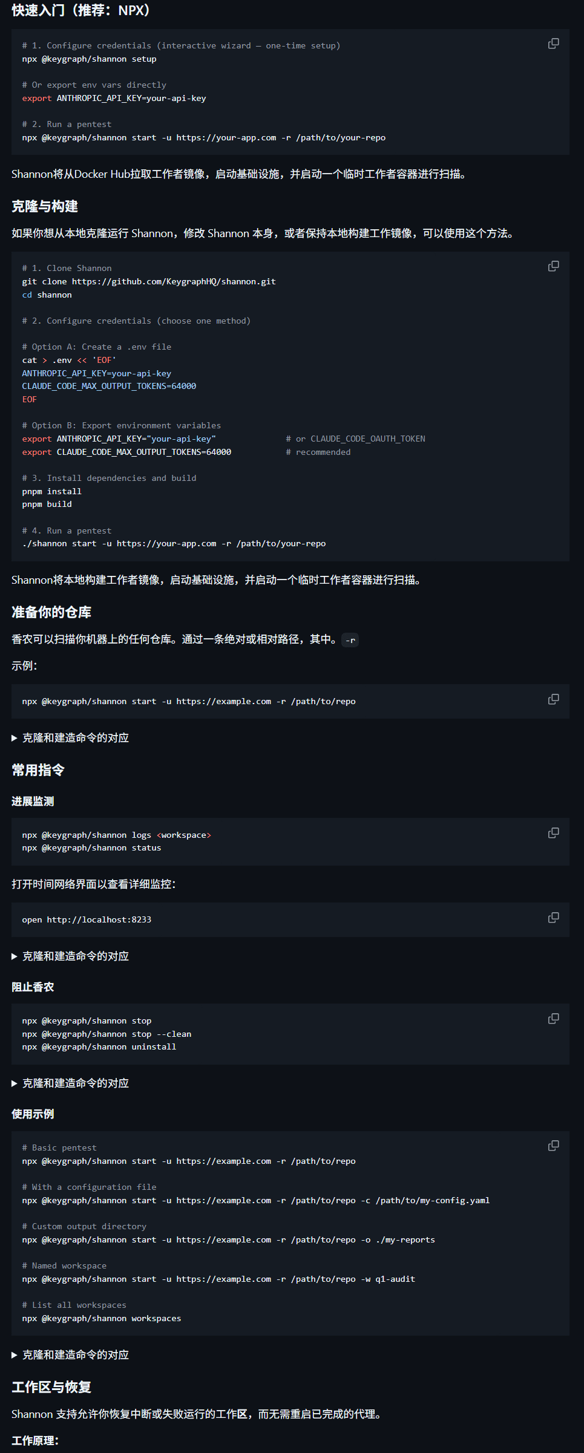Click the 常用指令 heading

coord(39,770)
